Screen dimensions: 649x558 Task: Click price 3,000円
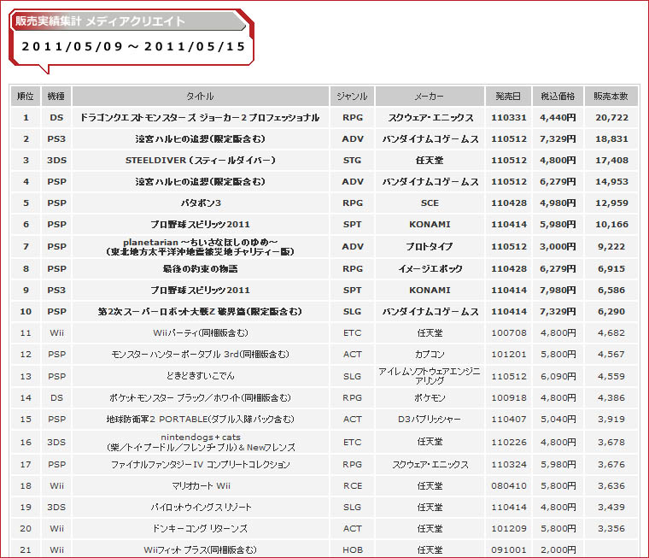tap(558, 247)
